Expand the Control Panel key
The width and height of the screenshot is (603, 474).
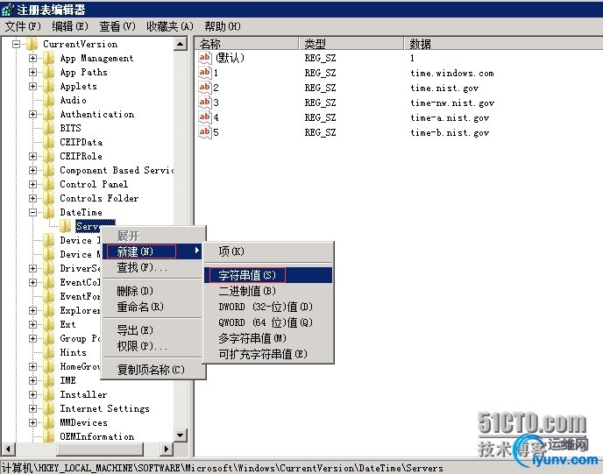point(33,184)
